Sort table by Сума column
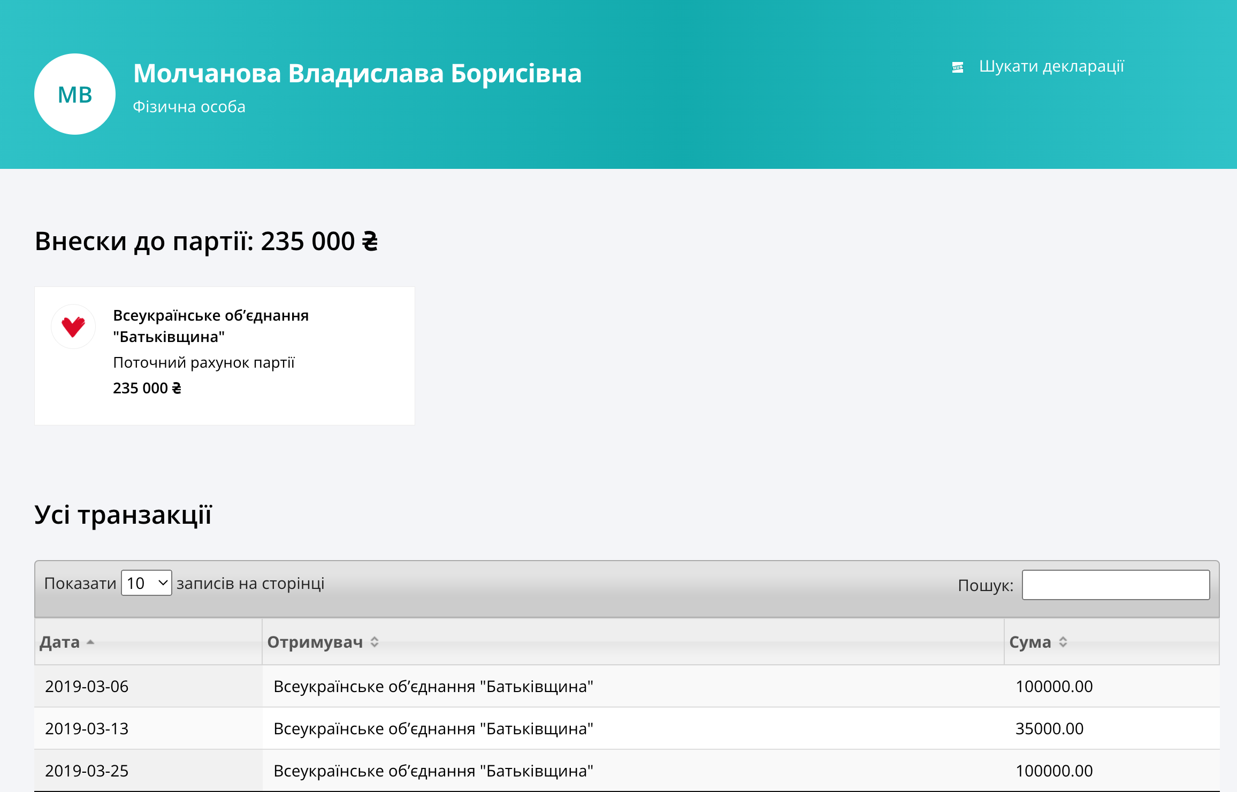 (1112, 642)
